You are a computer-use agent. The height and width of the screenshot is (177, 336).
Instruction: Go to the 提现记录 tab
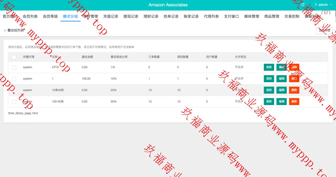pos(131,16)
